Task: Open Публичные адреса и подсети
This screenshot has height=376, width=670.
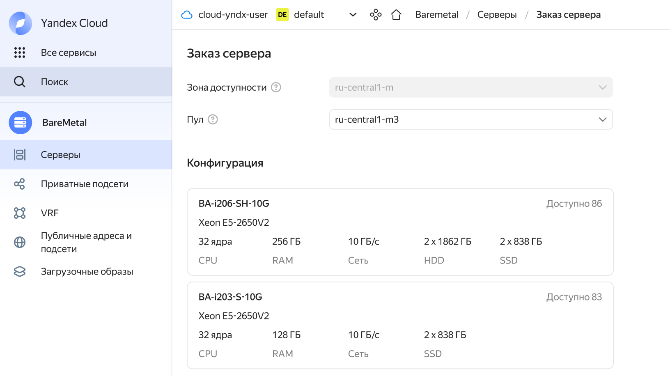Action: click(x=86, y=242)
